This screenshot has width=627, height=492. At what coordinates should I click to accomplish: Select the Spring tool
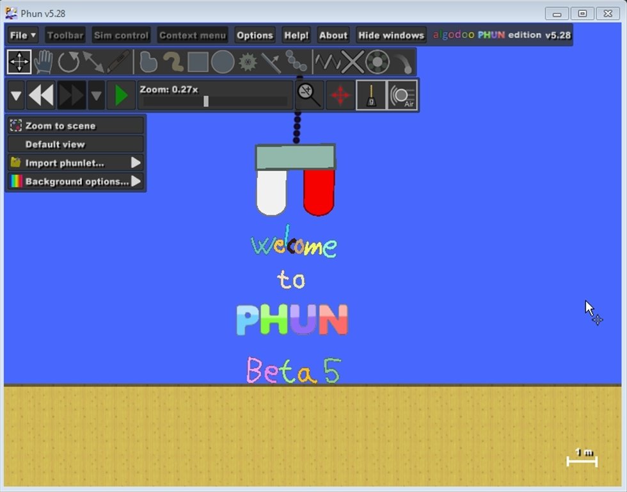click(x=328, y=61)
